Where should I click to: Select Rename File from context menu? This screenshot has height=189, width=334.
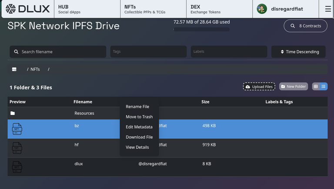coord(137,107)
